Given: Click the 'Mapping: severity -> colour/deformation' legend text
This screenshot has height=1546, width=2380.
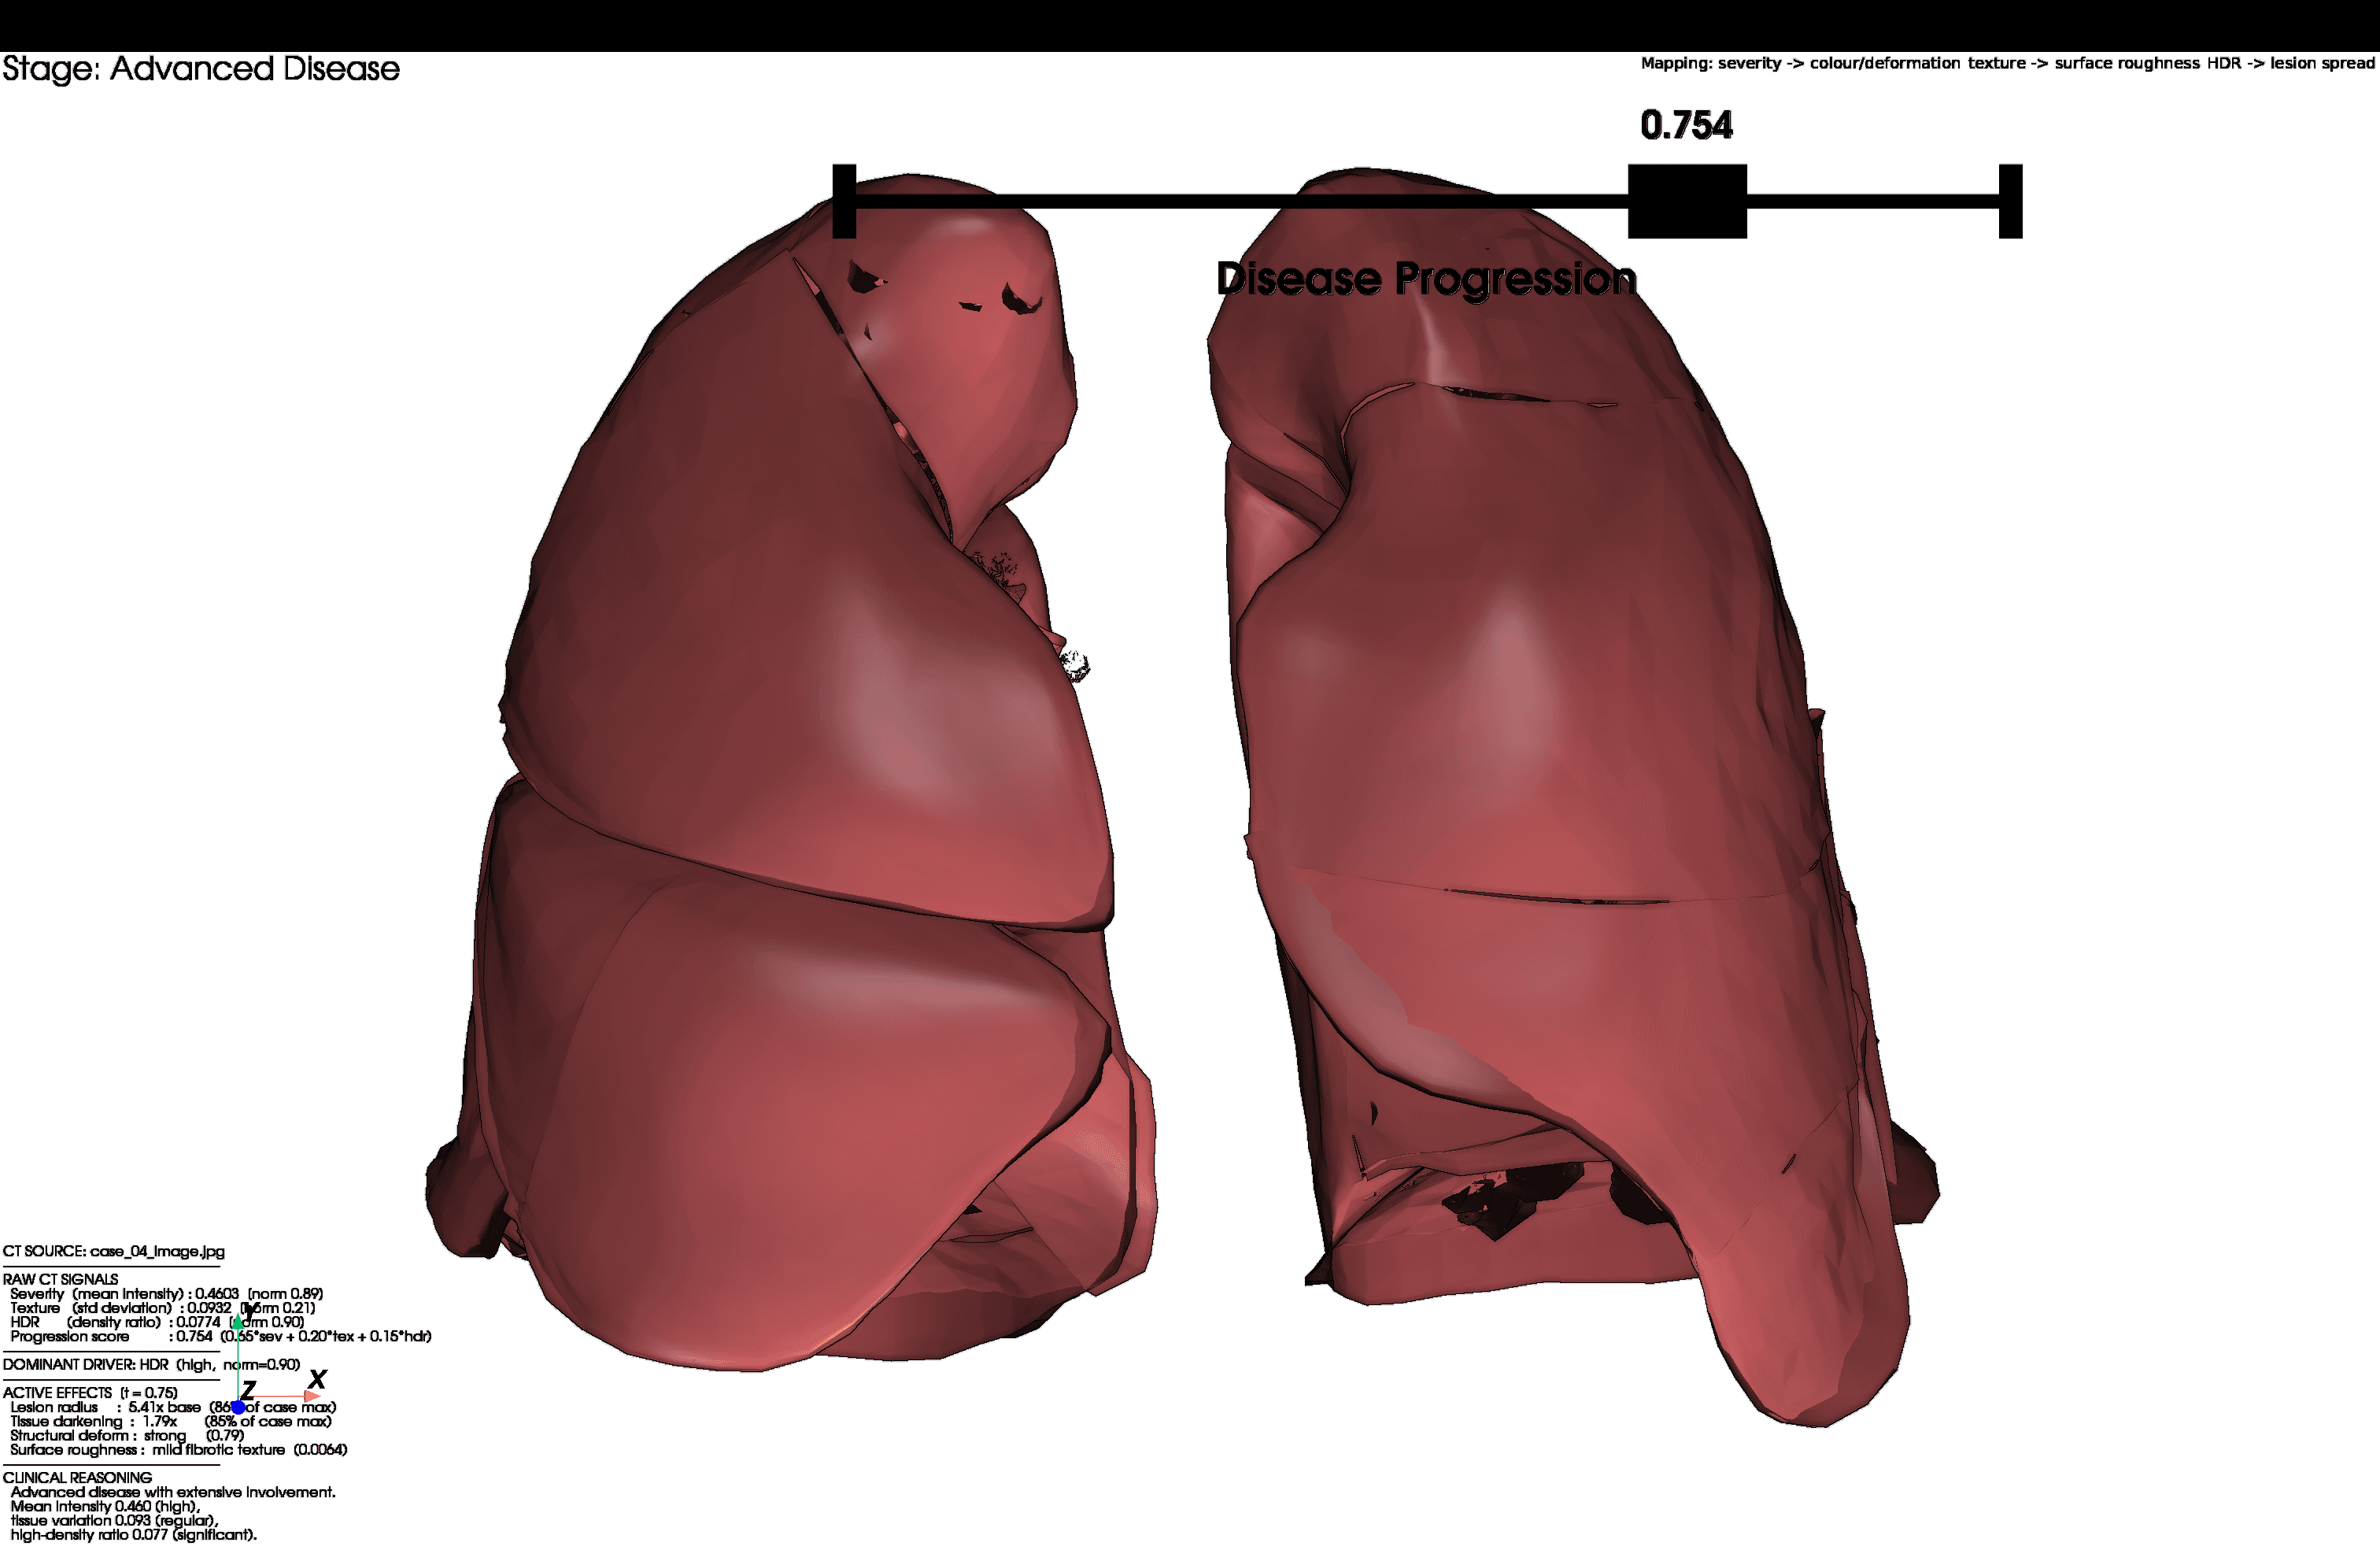Looking at the screenshot, I should (x=1800, y=63).
